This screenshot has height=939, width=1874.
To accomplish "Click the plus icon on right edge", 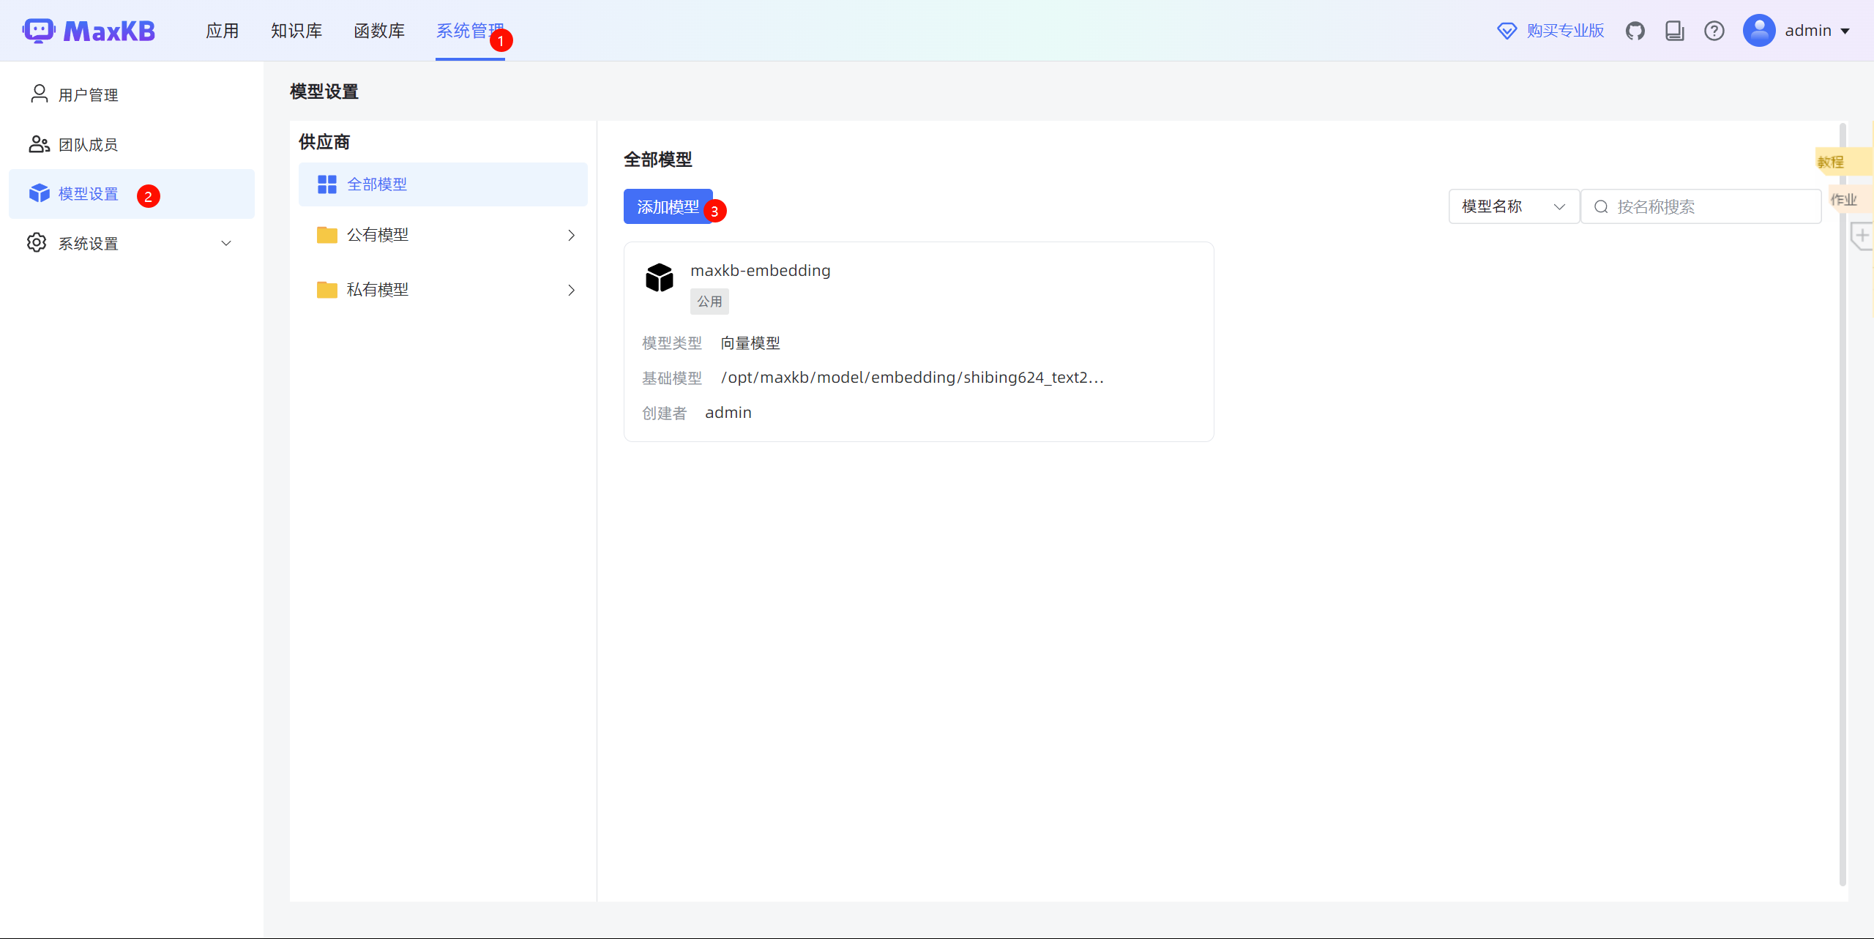I will 1862,236.
